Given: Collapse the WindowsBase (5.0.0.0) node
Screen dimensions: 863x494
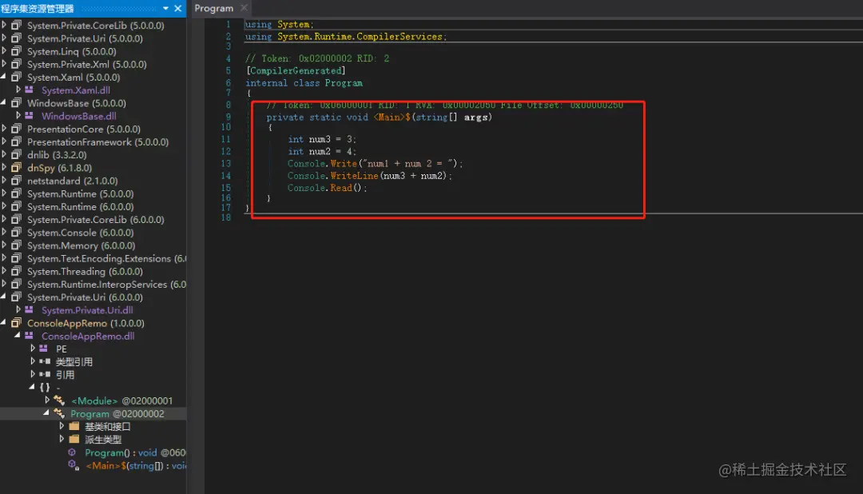Looking at the screenshot, I should coord(4,102).
